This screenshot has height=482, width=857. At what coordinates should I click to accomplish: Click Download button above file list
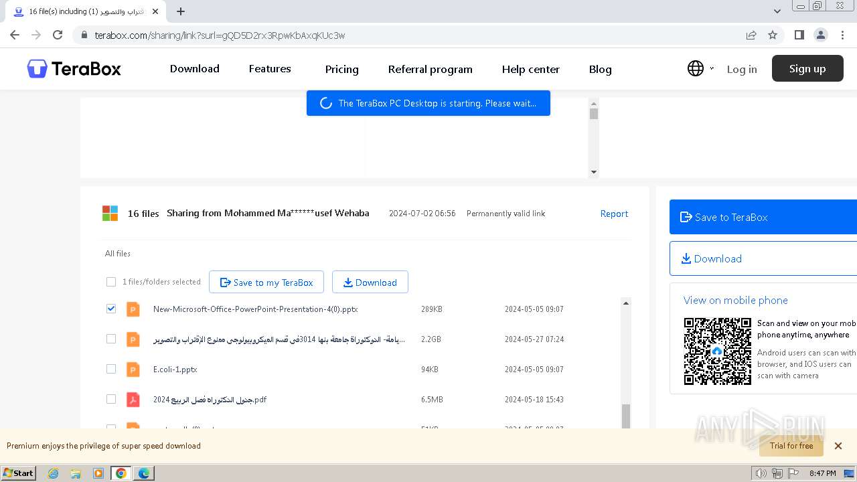tap(370, 282)
